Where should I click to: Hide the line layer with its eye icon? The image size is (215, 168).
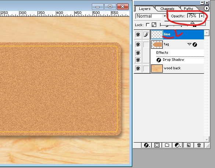(x=138, y=35)
